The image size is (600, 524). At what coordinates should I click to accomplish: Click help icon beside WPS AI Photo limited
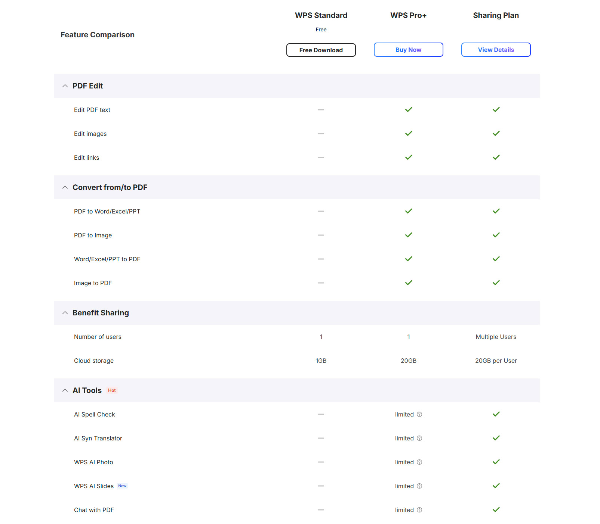click(419, 462)
